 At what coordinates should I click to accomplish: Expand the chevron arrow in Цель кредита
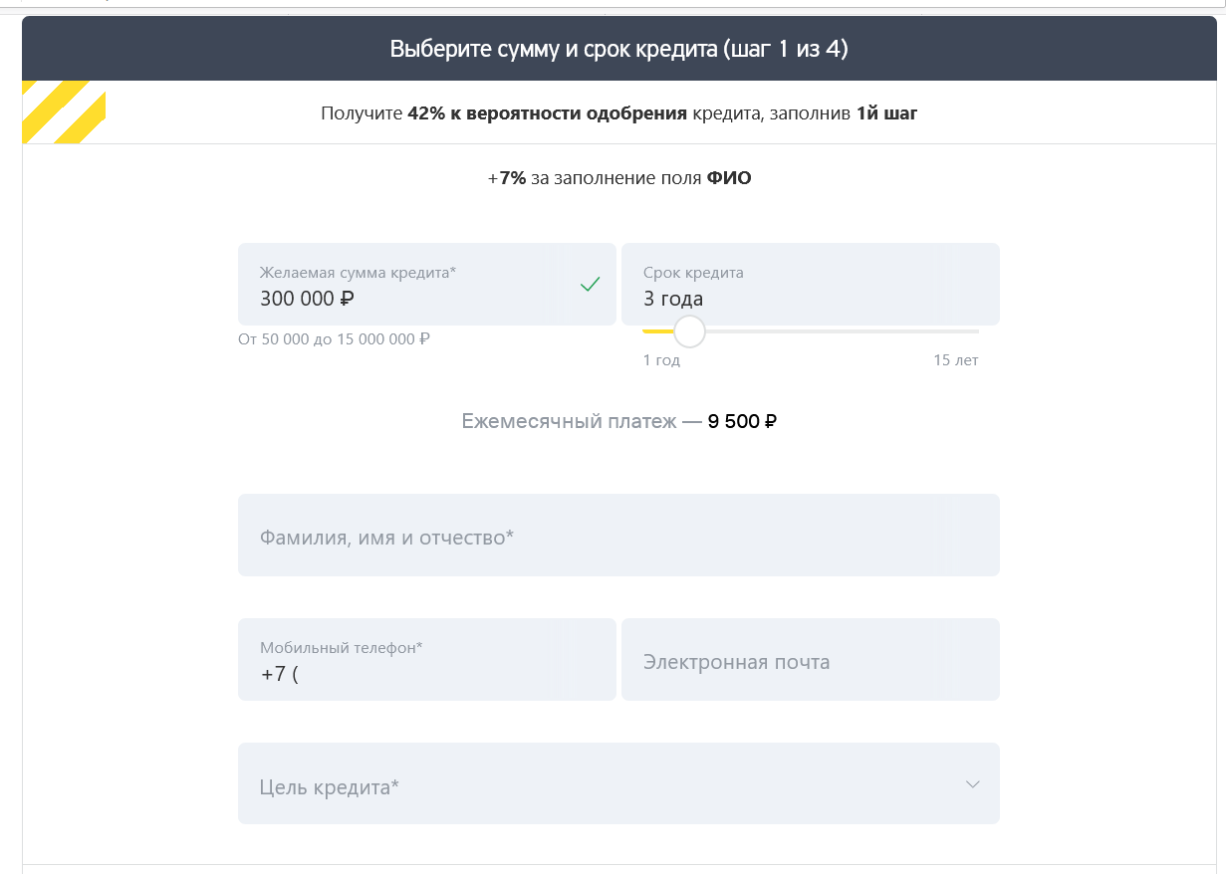[x=973, y=784]
